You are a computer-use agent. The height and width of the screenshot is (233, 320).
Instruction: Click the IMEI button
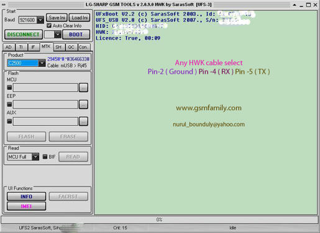coord(27,206)
